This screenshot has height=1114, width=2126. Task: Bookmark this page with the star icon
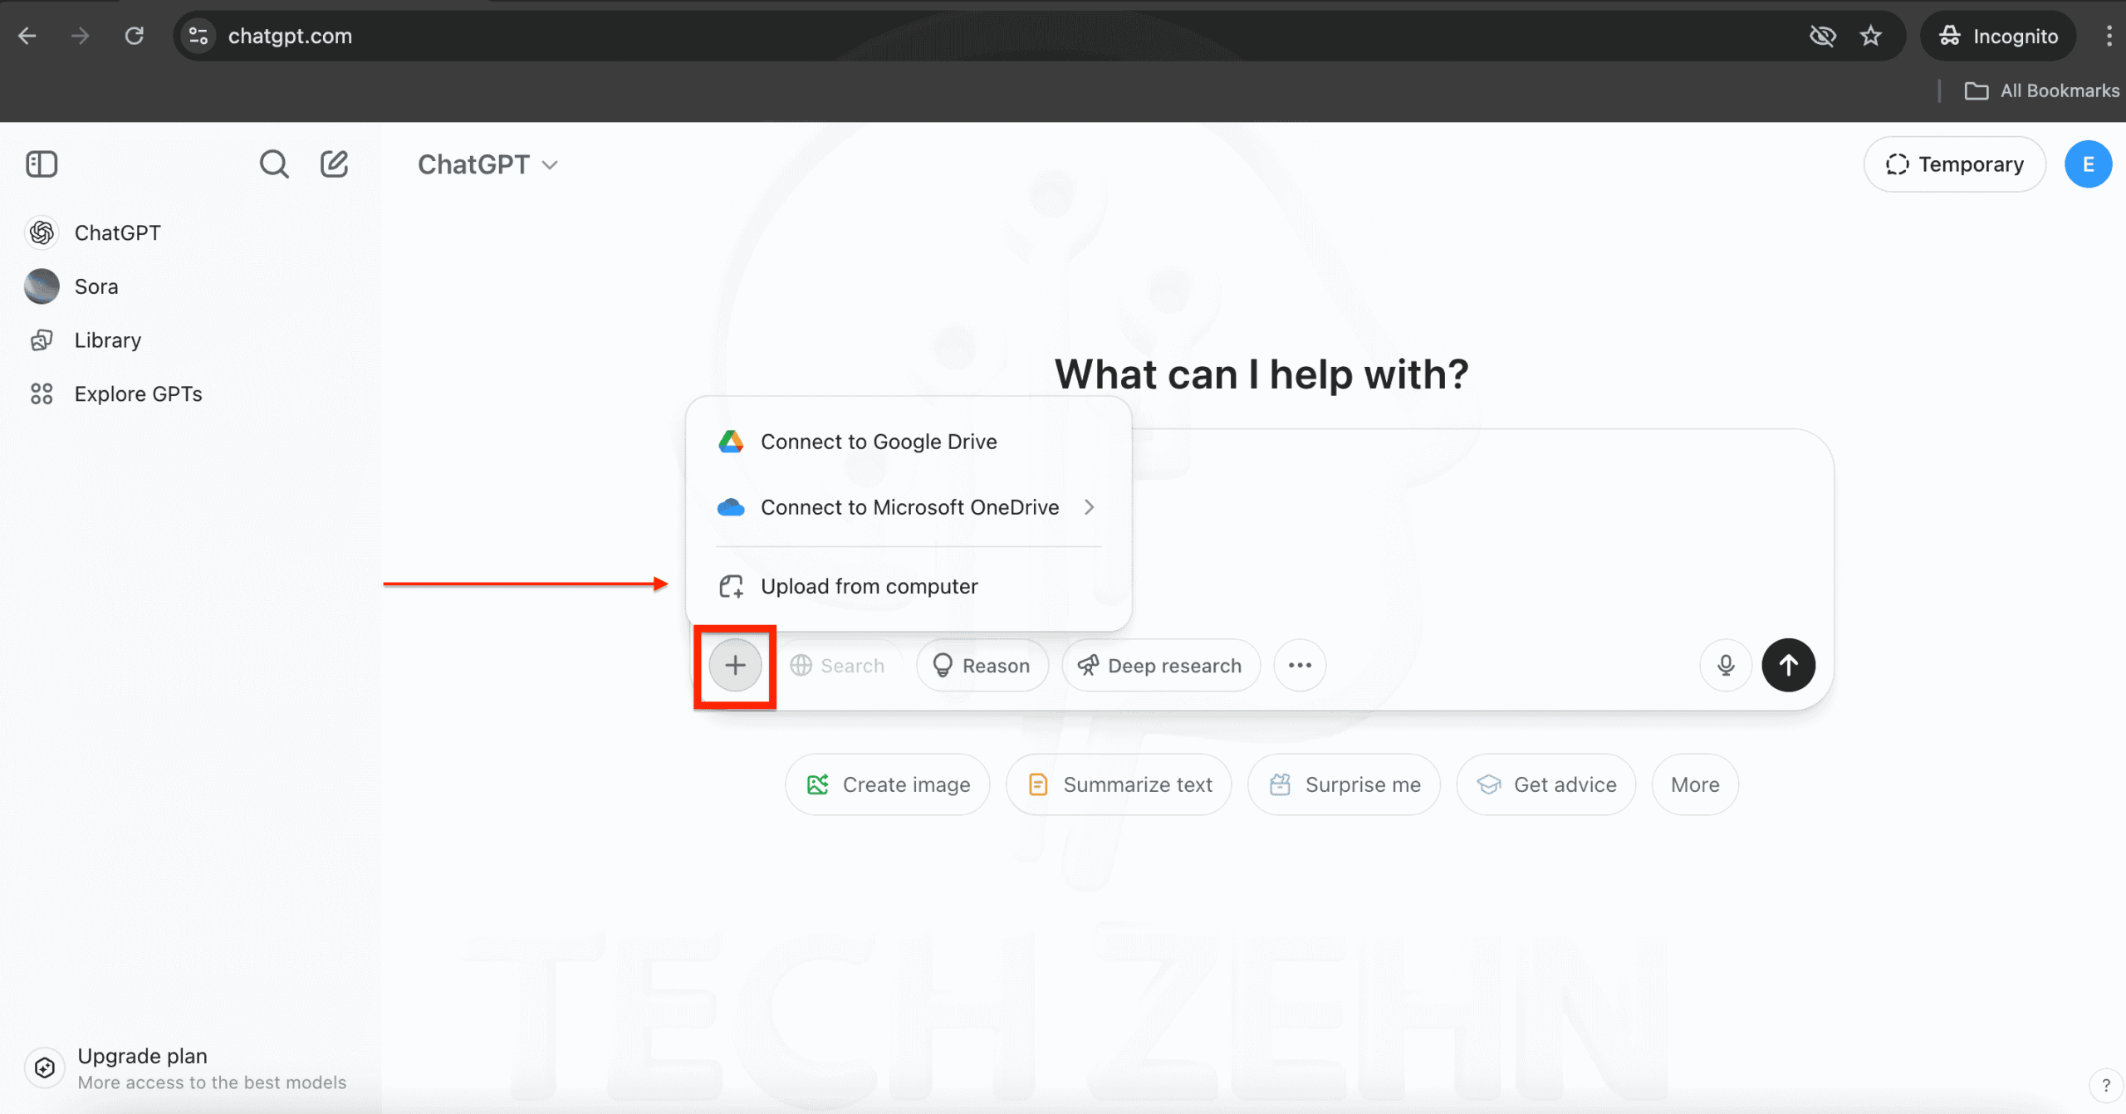click(1870, 36)
